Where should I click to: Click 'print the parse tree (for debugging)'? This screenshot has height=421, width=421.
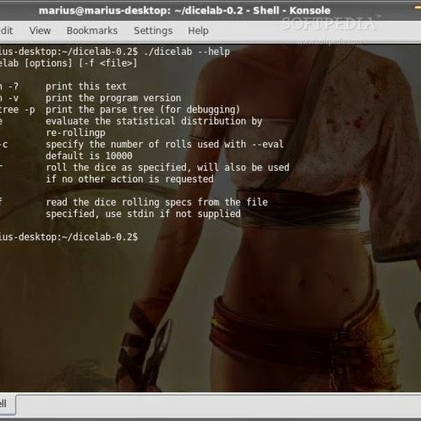pyautogui.click(x=143, y=110)
